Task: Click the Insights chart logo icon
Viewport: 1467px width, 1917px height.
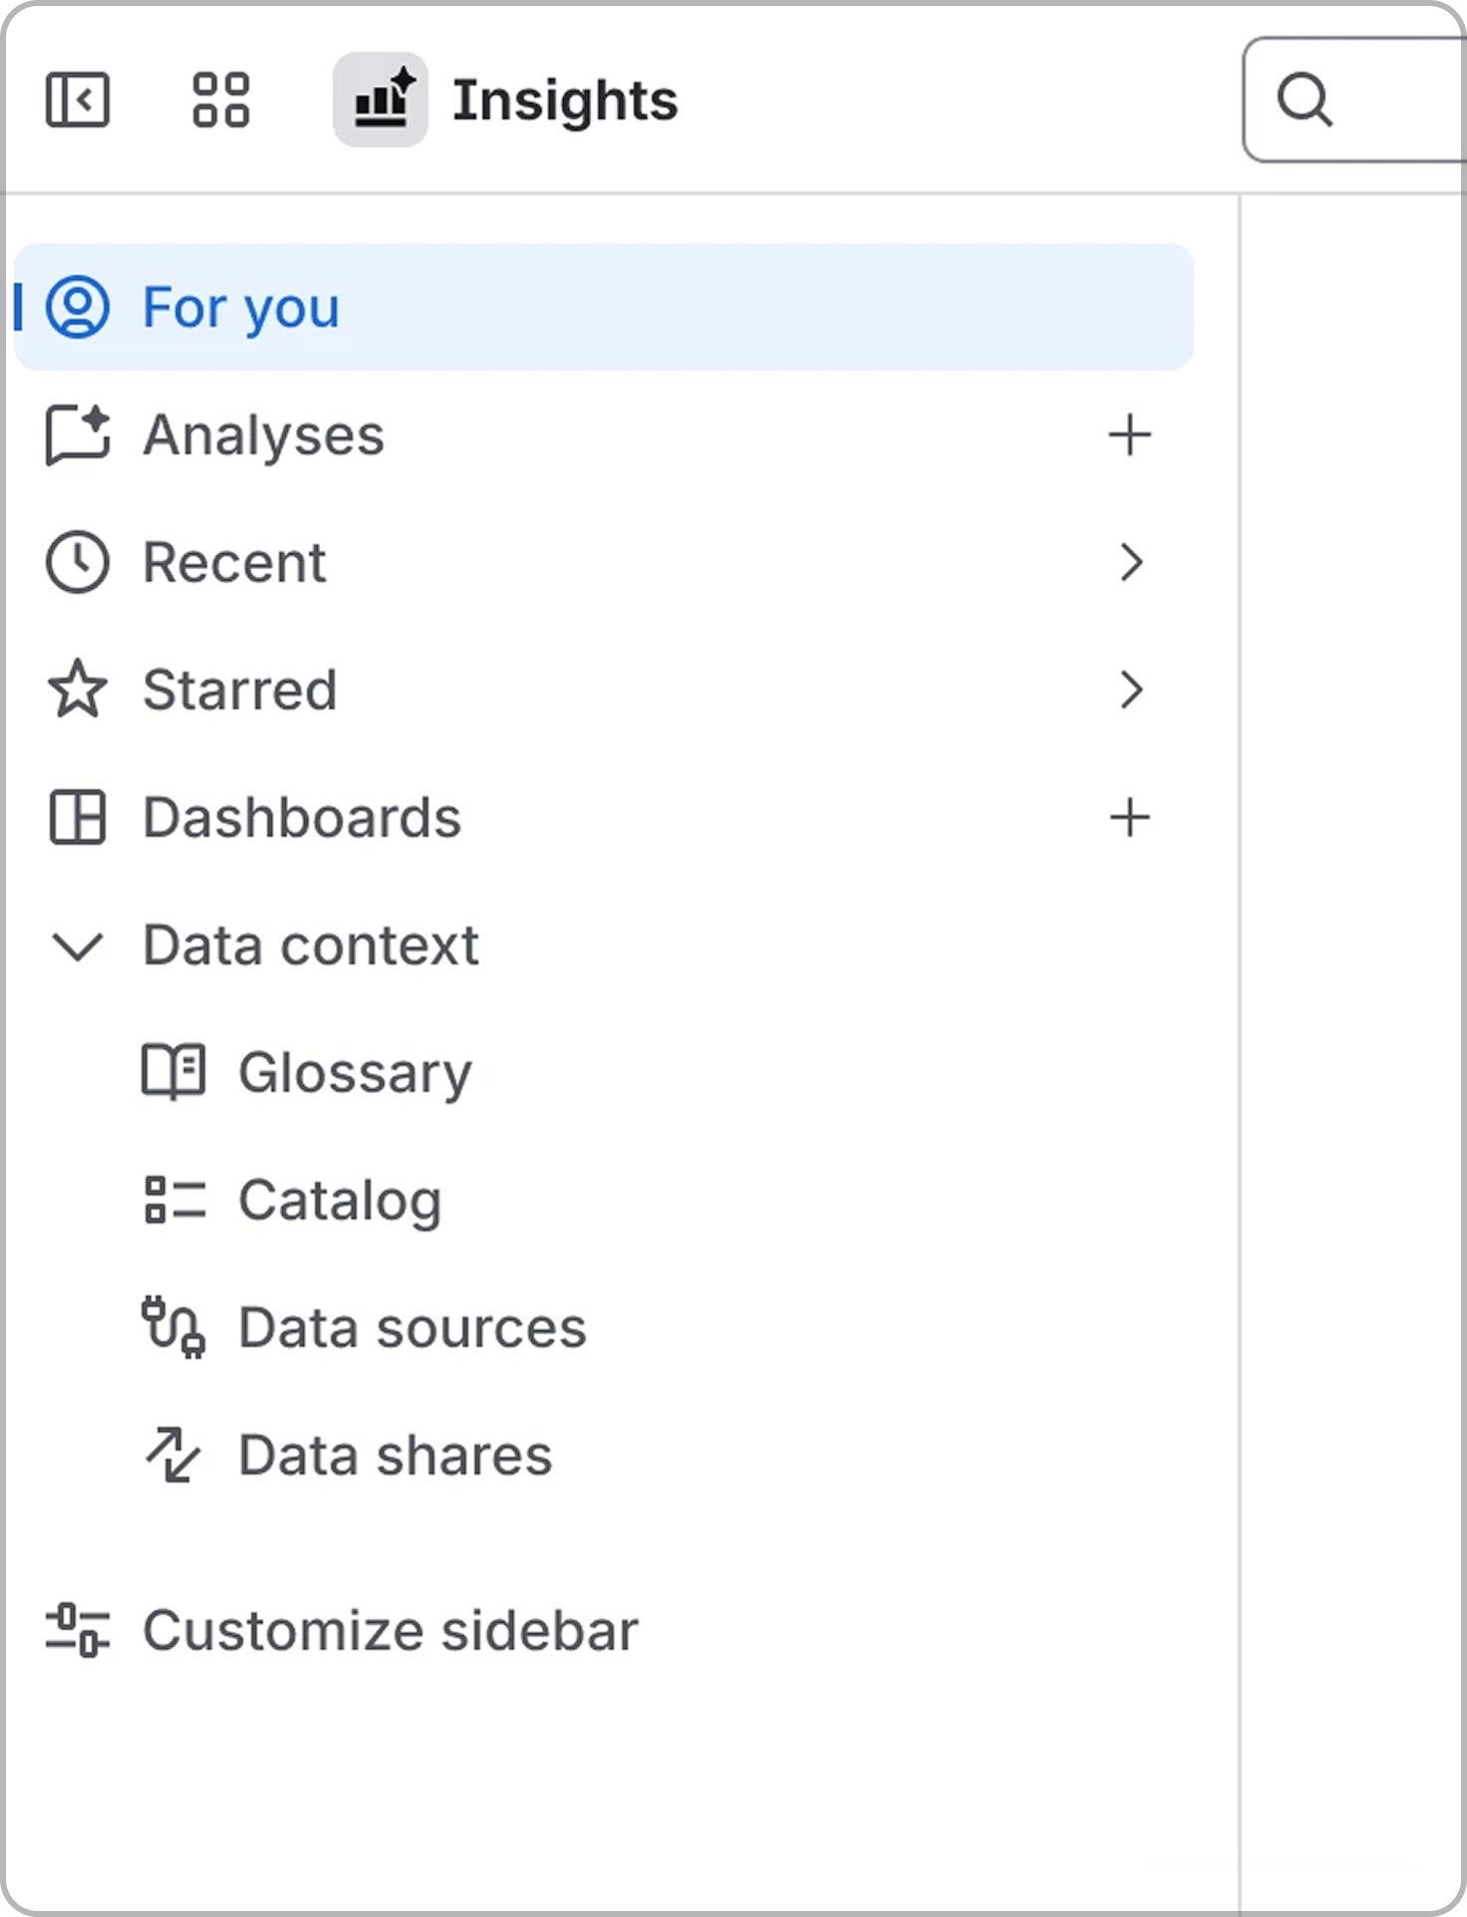Action: tap(381, 100)
